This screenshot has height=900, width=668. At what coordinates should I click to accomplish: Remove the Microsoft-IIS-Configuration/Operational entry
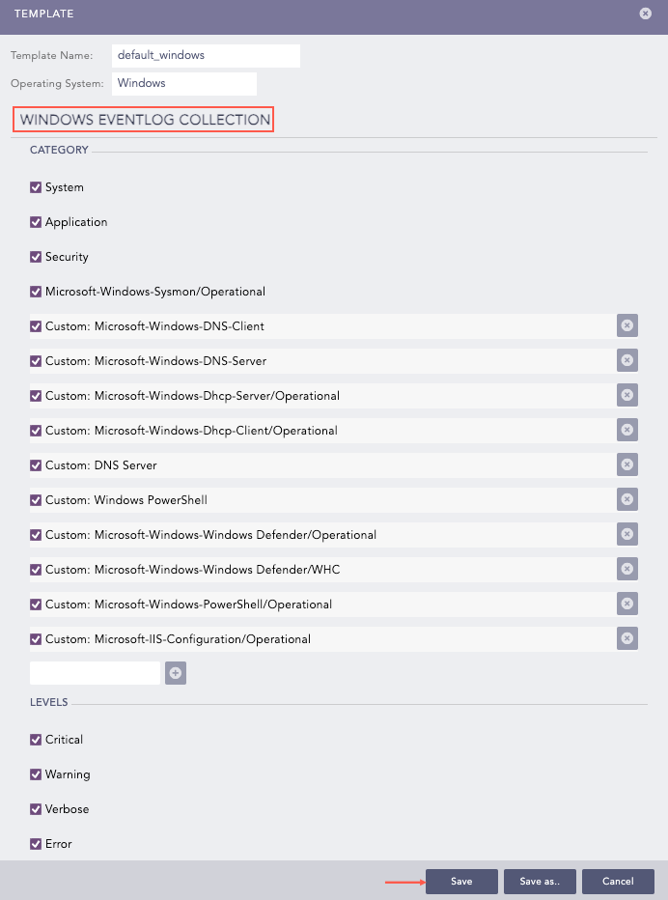point(626,639)
